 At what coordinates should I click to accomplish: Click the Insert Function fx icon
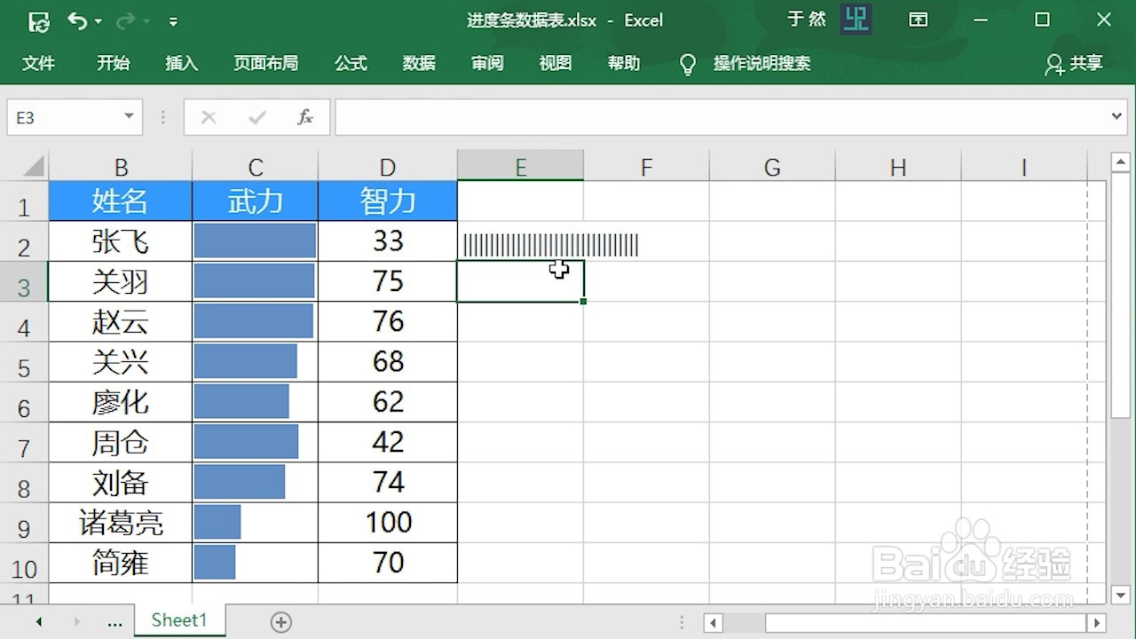[305, 116]
